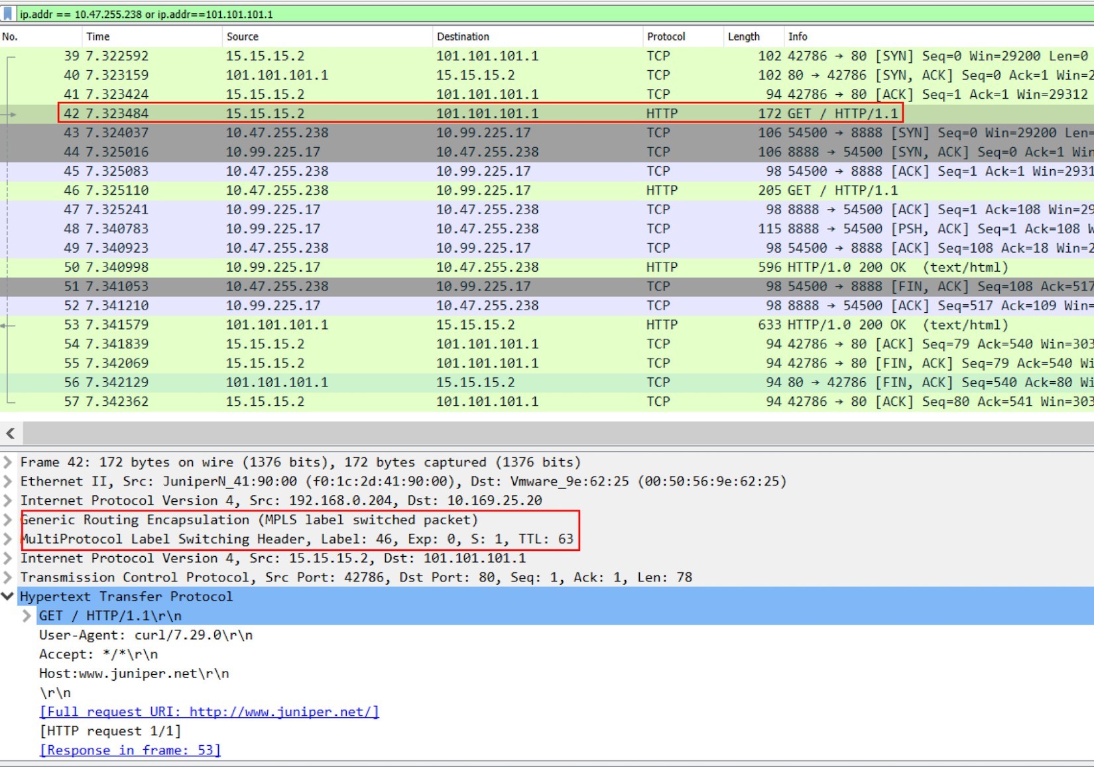Expand the Transmission Control Protocol section

click(8, 577)
